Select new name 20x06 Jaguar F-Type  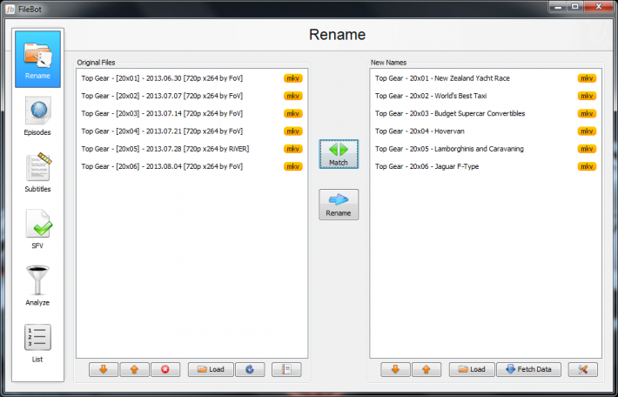pos(486,166)
